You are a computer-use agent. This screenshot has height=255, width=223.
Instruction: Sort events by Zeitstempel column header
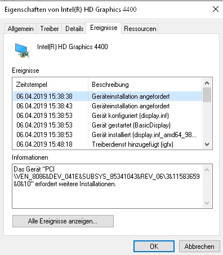tap(50, 85)
